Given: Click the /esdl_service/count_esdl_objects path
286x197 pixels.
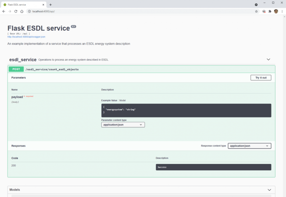Looking at the screenshot, I should tap(52, 69).
